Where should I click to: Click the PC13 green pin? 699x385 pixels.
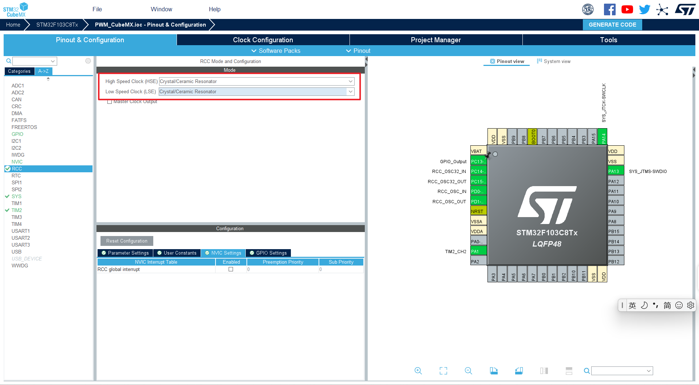tap(478, 161)
